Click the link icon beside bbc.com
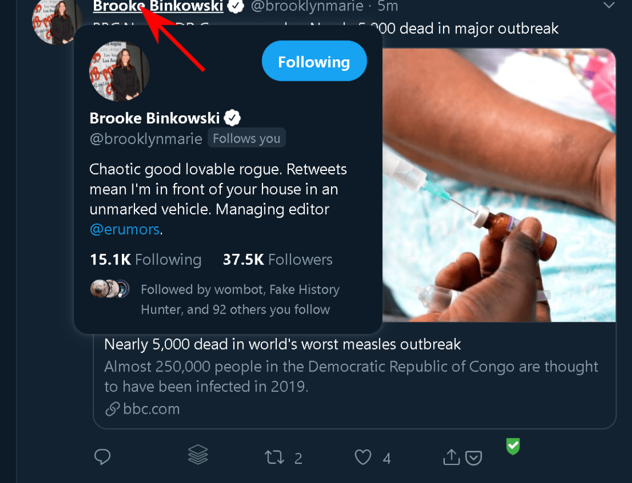The width and height of the screenshot is (632, 483). pyautogui.click(x=112, y=409)
